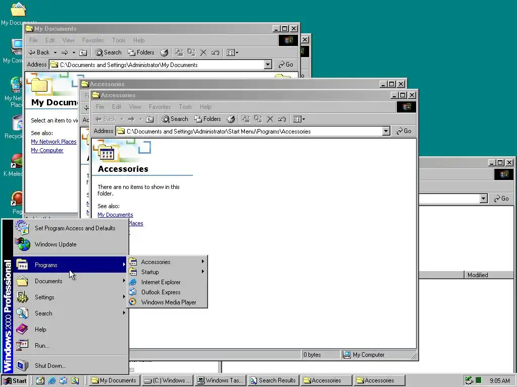Click Up folder icon in My Documents toolbar

tap(83, 52)
